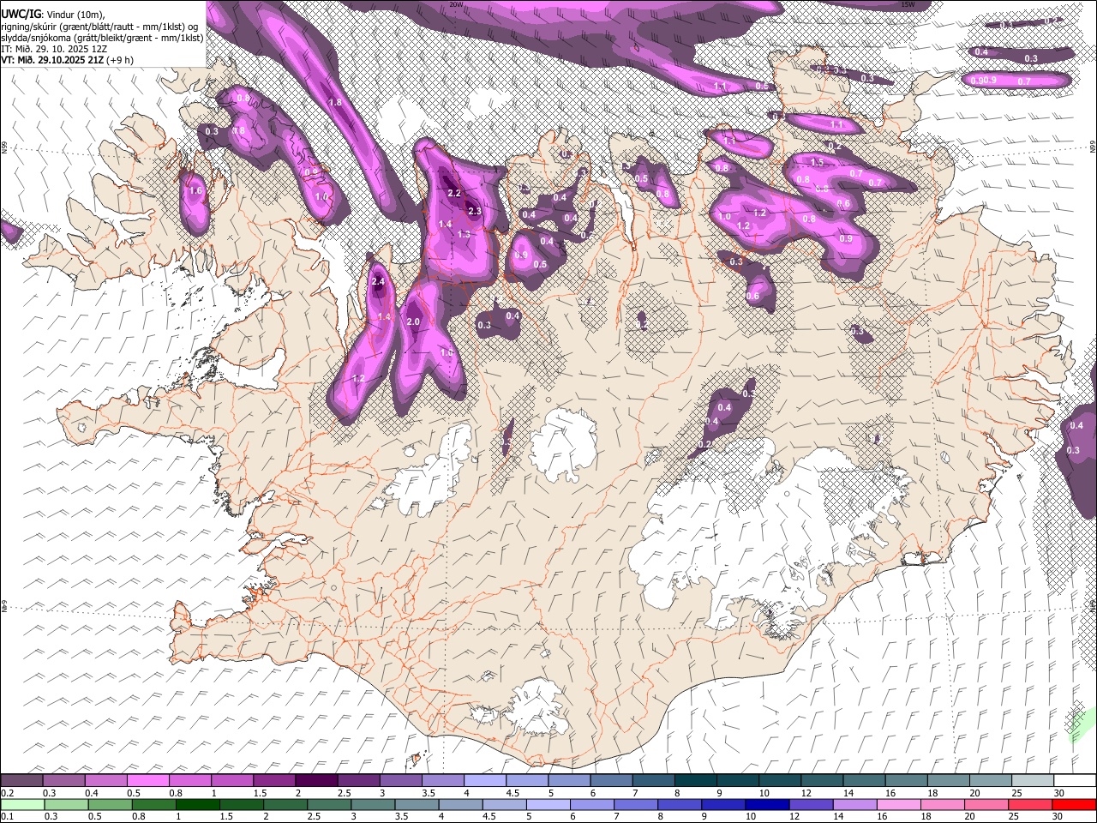Select bottom-row light blue swatch between 5 and 6
This screenshot has height=823, width=1097.
pyautogui.click(x=548, y=804)
